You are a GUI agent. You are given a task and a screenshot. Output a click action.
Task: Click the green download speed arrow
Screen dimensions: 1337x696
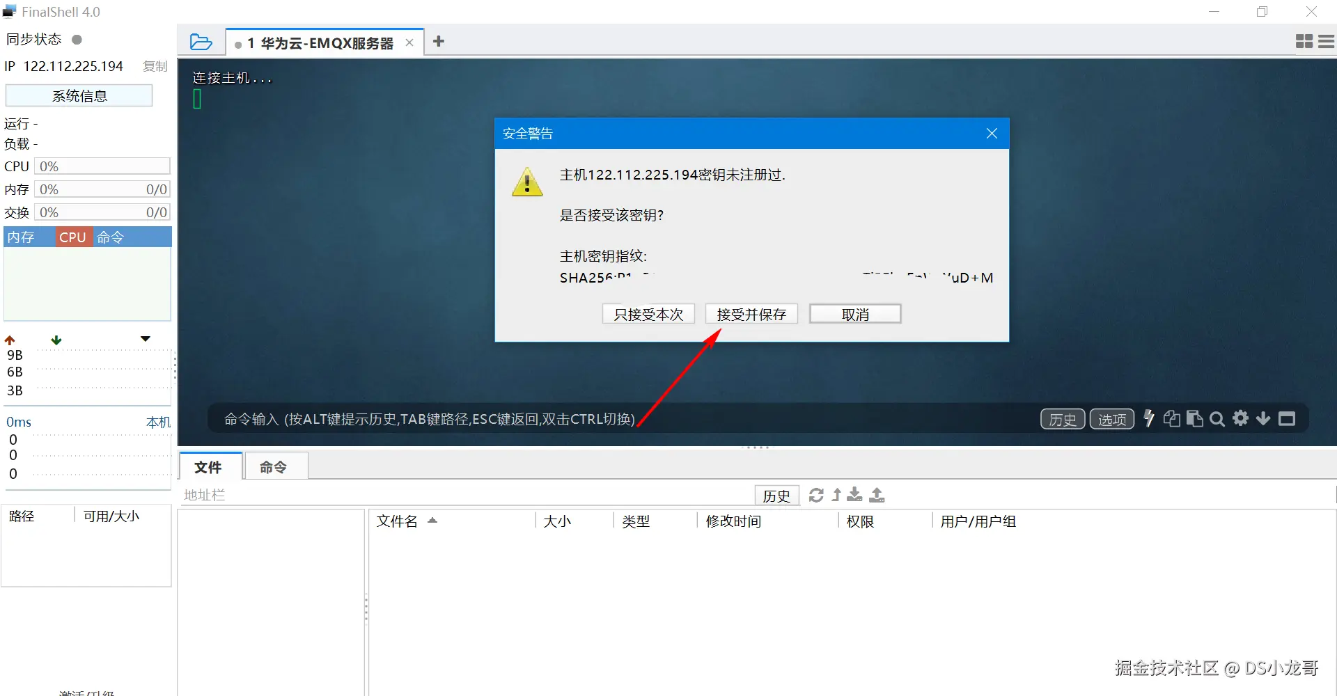point(56,340)
